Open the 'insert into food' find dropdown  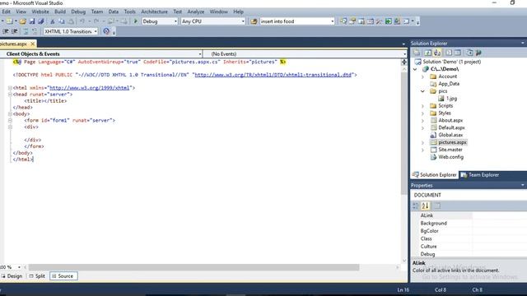click(332, 21)
